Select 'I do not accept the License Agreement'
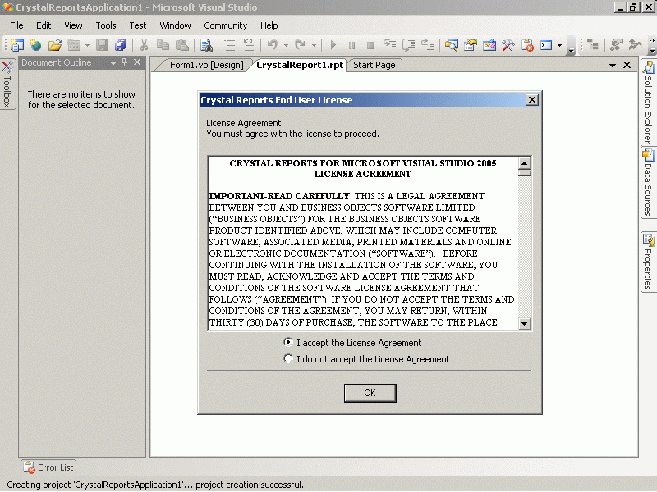Screen dimensions: 657x492 (366, 359)
